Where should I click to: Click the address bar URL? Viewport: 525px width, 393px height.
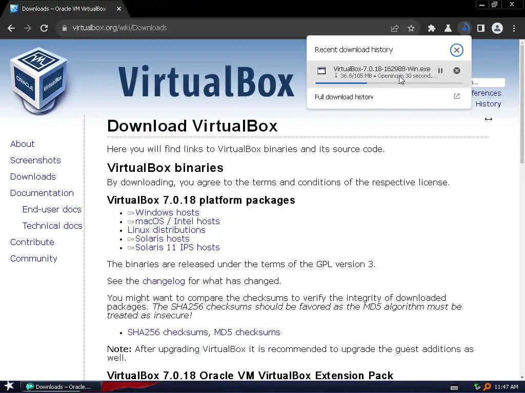click(119, 28)
